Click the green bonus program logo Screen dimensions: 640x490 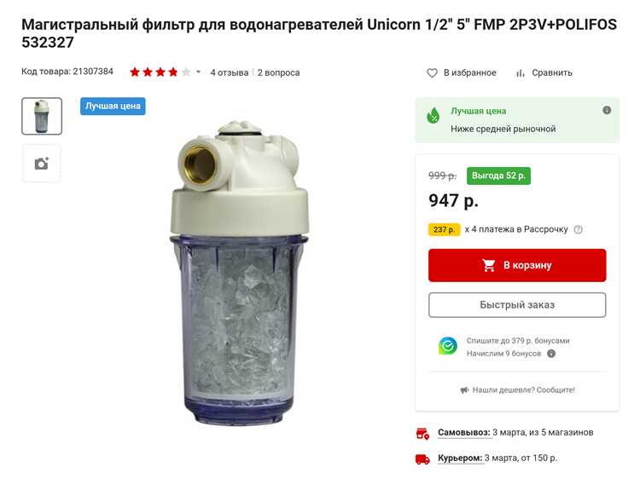(448, 346)
